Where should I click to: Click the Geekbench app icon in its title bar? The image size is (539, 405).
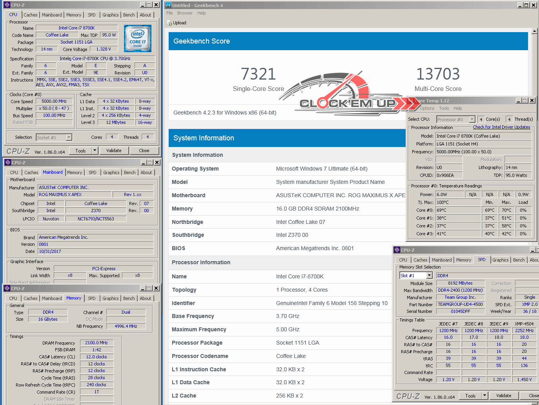[168, 5]
